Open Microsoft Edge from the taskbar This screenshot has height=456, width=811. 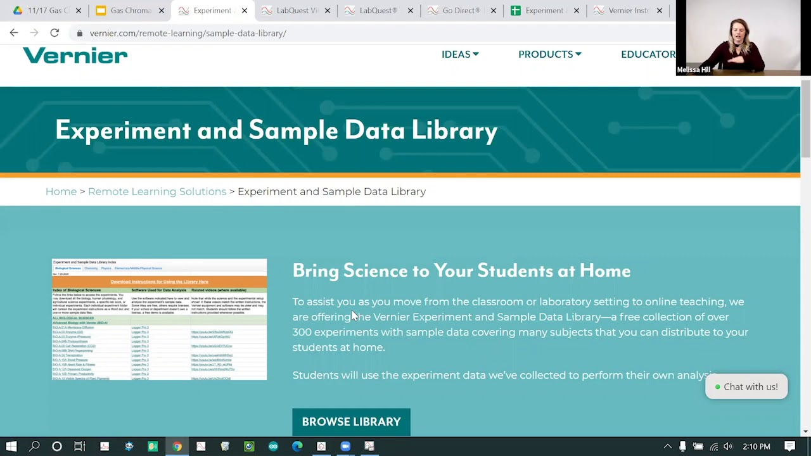point(297,446)
